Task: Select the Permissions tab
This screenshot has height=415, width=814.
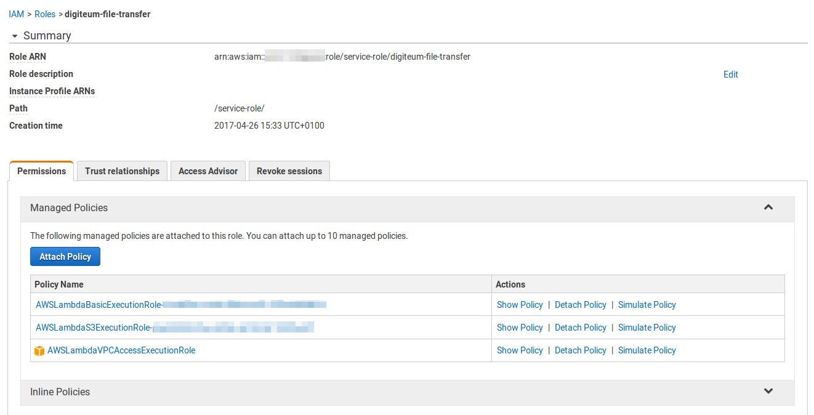Action: [41, 171]
